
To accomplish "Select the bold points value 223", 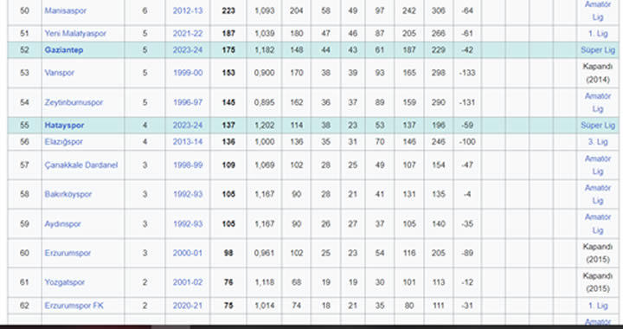I will [228, 10].
